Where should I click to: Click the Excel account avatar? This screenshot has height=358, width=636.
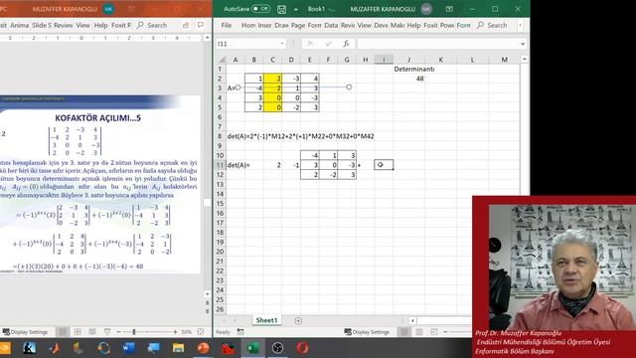tap(426, 9)
